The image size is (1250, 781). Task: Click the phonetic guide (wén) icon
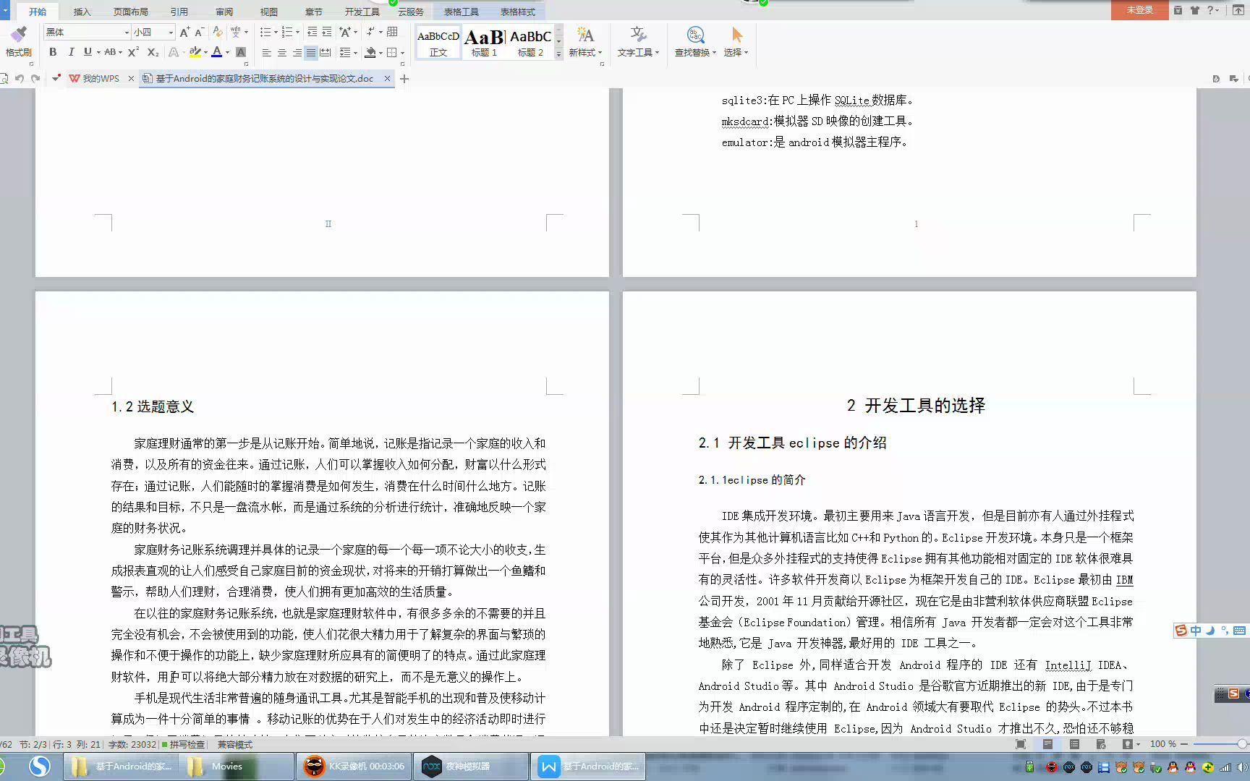236,32
